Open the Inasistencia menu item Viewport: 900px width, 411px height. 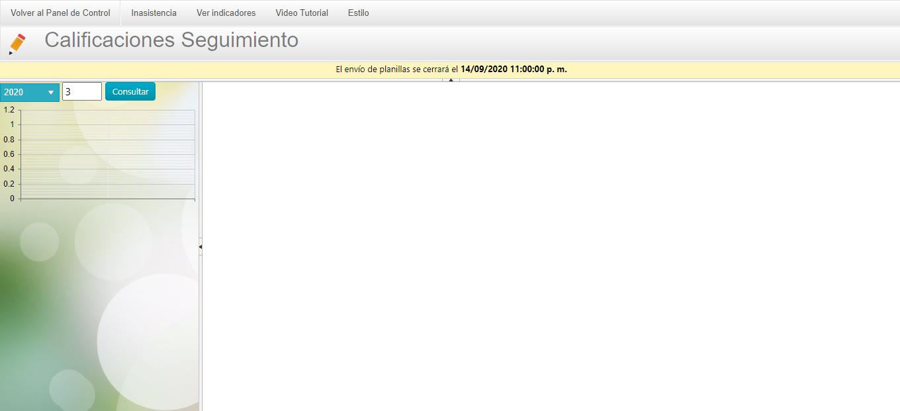pyautogui.click(x=154, y=13)
